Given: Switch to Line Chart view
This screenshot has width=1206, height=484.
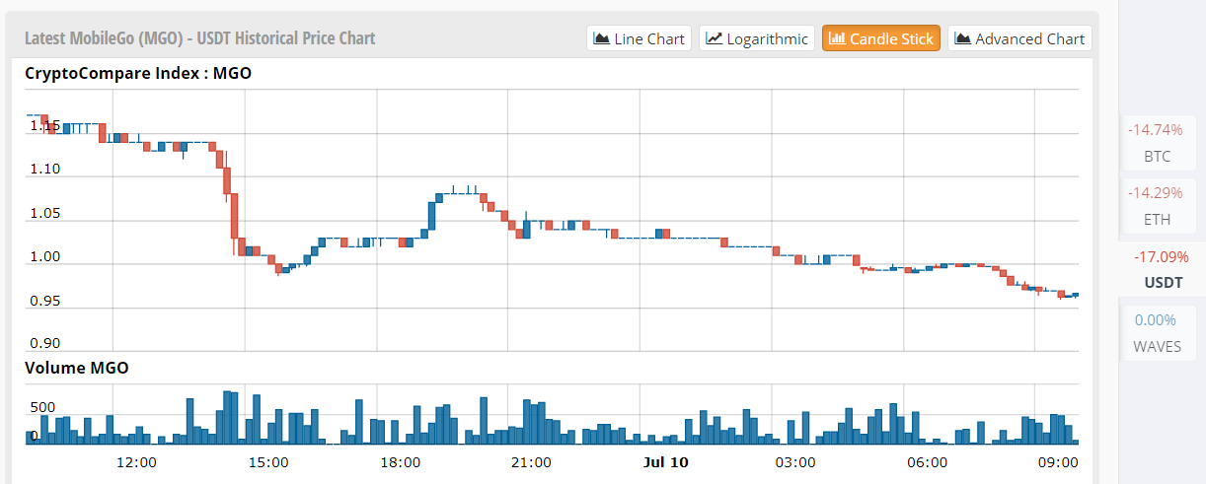Looking at the screenshot, I should (x=640, y=38).
